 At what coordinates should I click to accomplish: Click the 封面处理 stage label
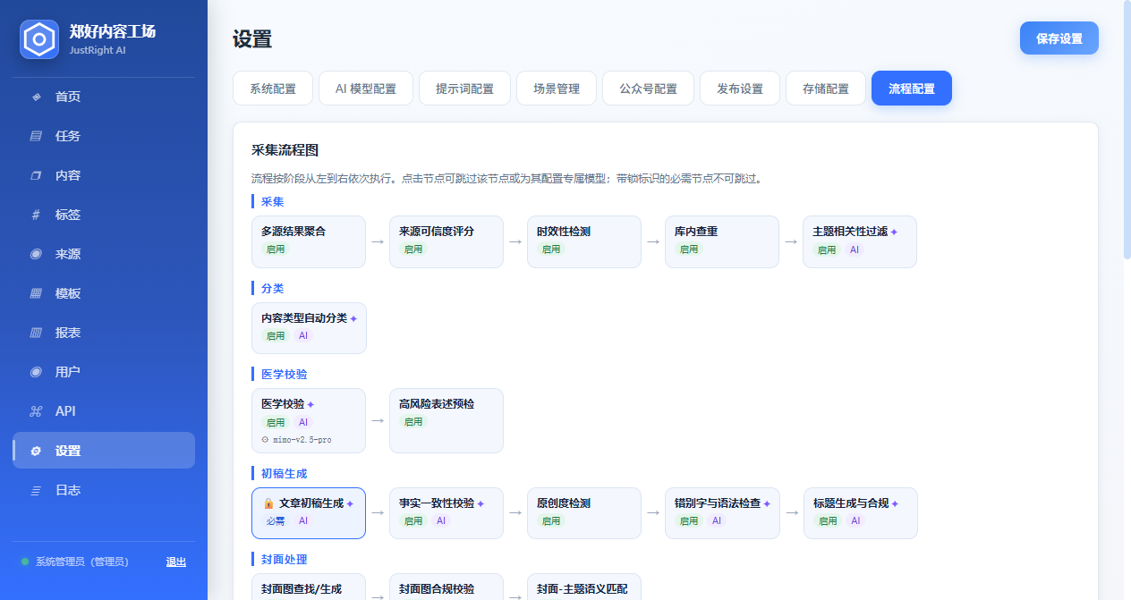(x=284, y=559)
